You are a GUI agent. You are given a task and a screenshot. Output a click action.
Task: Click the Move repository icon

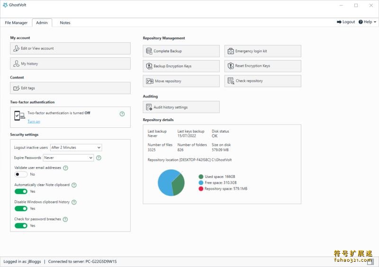150,81
